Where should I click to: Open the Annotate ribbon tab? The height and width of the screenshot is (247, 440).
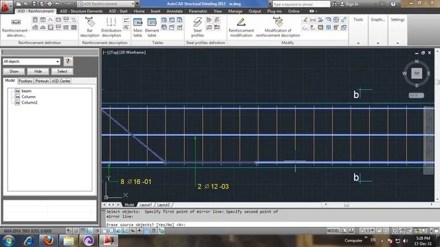click(x=175, y=11)
